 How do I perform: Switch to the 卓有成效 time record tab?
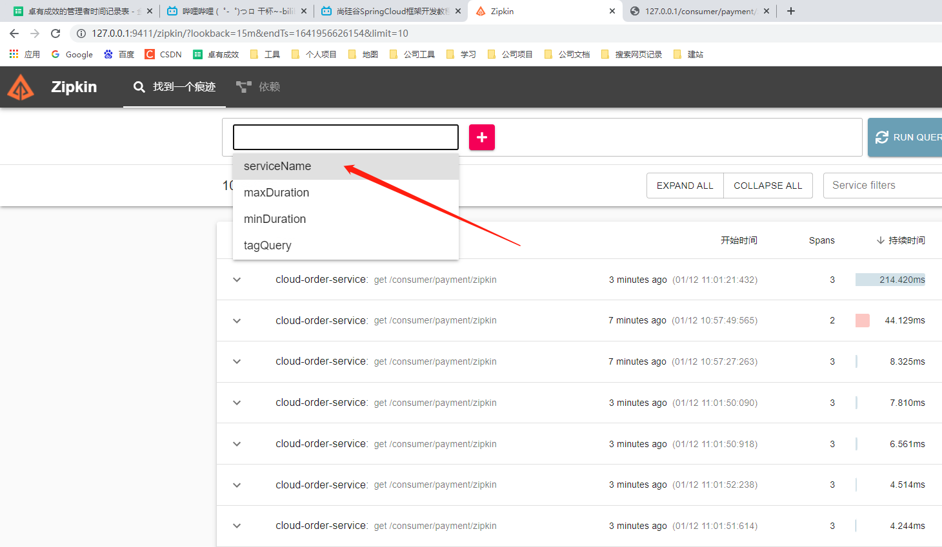point(83,11)
